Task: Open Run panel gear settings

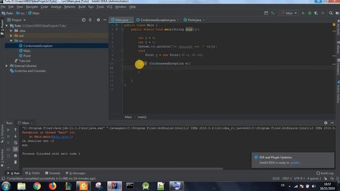Action: (x=326, y=123)
